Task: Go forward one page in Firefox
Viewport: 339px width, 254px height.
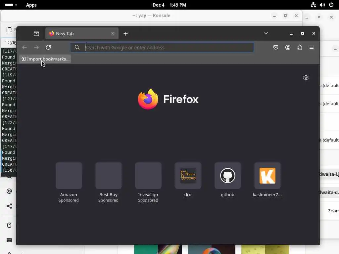Action: [36, 47]
